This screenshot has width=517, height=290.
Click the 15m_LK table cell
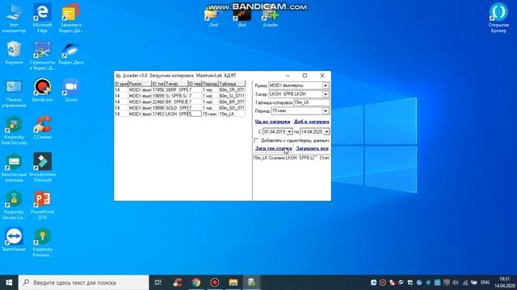coord(232,114)
